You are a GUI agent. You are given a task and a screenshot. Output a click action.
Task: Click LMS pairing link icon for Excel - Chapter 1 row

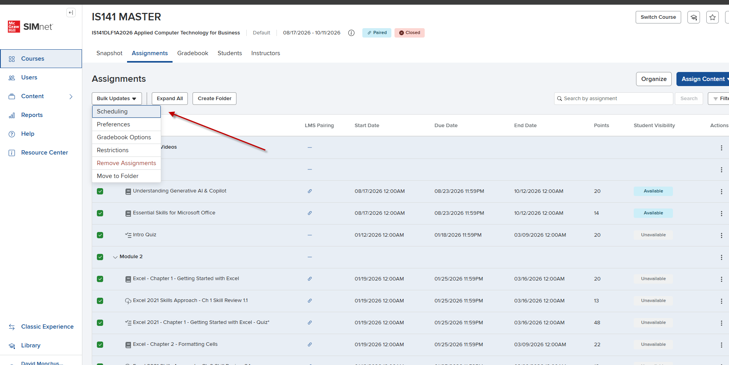(x=310, y=279)
